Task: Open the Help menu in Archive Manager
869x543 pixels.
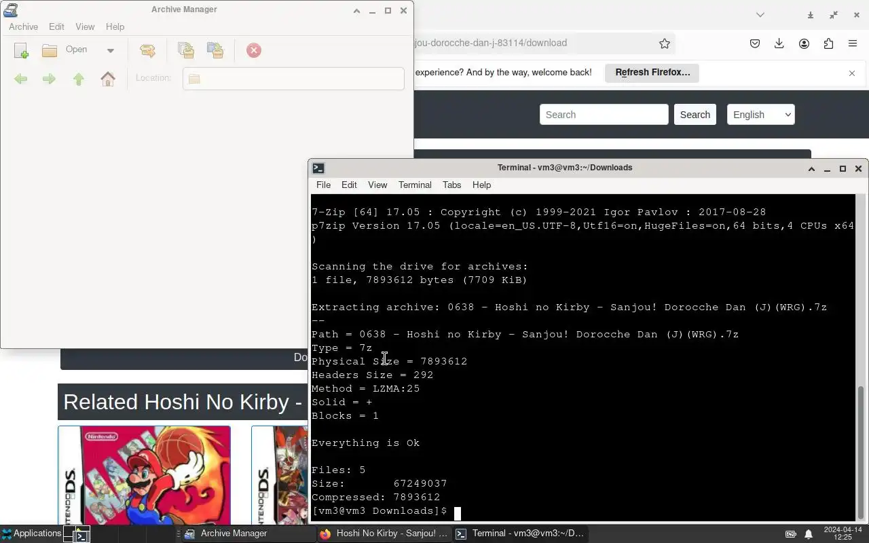Action: tap(115, 26)
